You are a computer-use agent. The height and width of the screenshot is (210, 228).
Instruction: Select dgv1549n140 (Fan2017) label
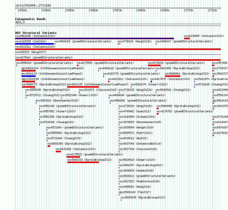135,192
